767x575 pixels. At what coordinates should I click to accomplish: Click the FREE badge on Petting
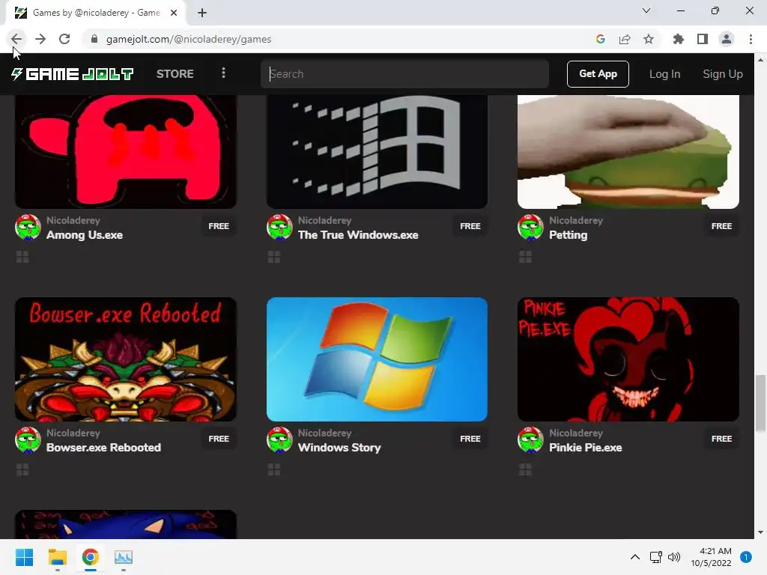click(721, 226)
